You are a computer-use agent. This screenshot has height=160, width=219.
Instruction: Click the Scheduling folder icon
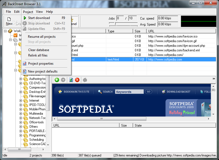pyautogui.click(x=26, y=140)
